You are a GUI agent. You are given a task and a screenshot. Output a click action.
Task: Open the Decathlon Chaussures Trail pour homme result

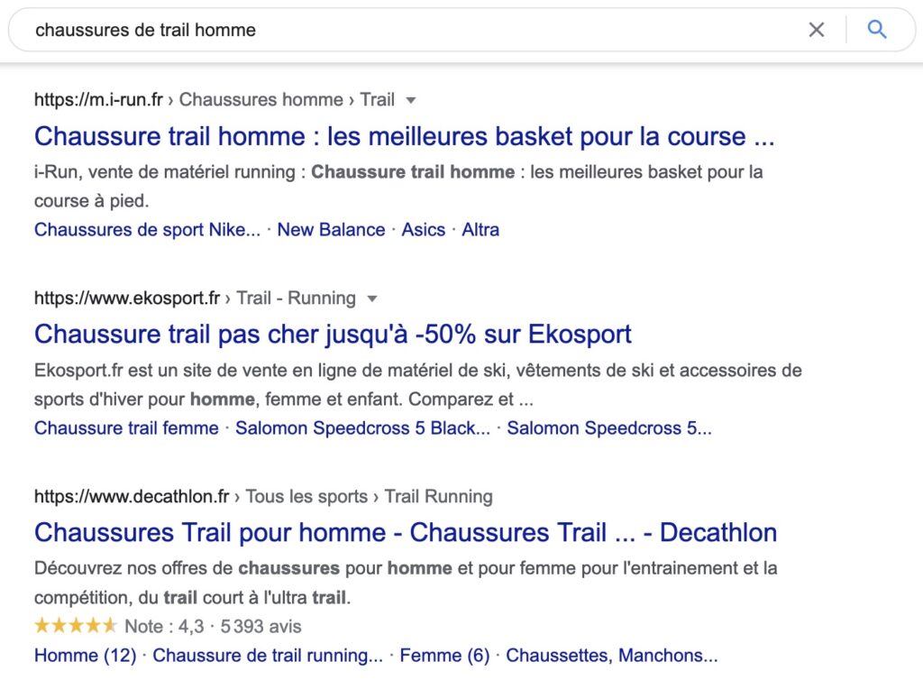(405, 532)
